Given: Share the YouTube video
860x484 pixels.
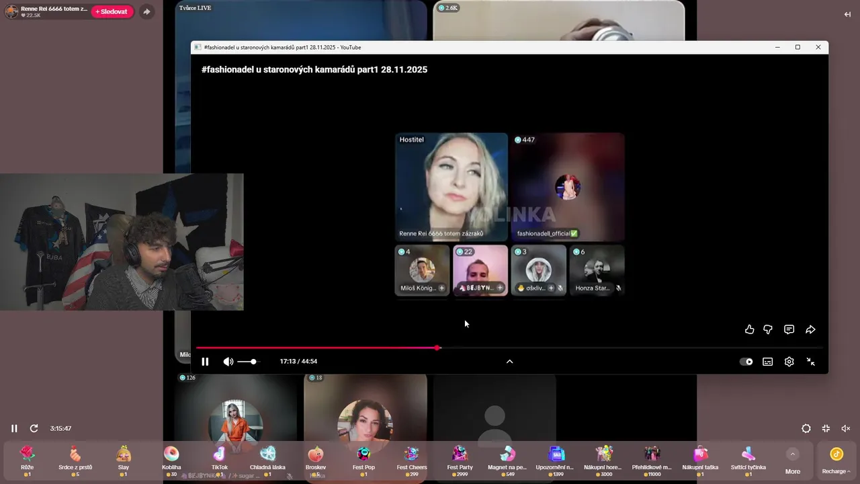Looking at the screenshot, I should 811,329.
